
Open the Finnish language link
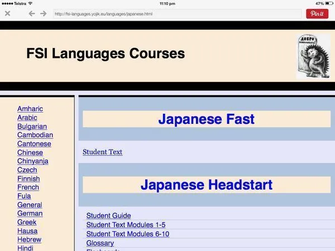click(28, 178)
